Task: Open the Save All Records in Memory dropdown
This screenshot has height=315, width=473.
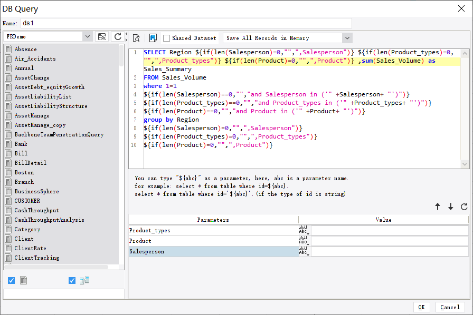Action: pyautogui.click(x=348, y=38)
